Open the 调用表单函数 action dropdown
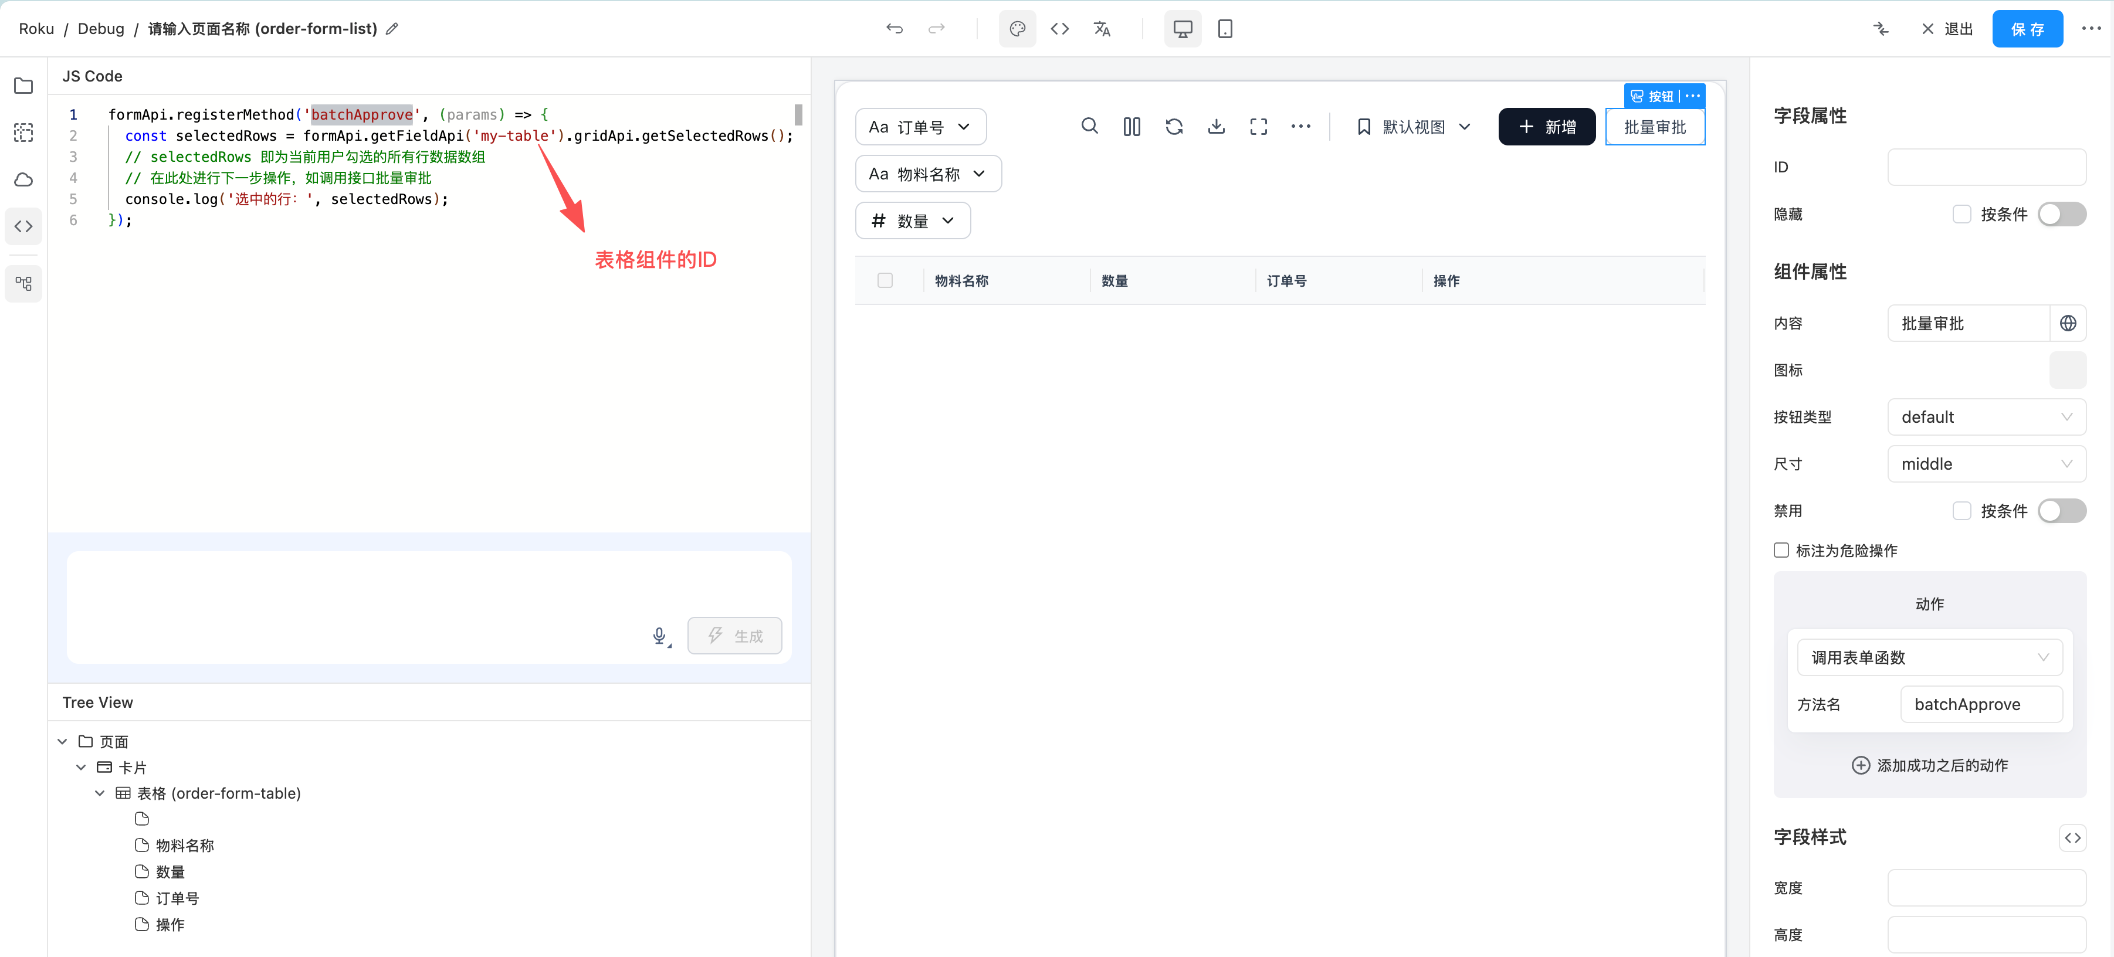The width and height of the screenshot is (2114, 957). click(x=1929, y=657)
